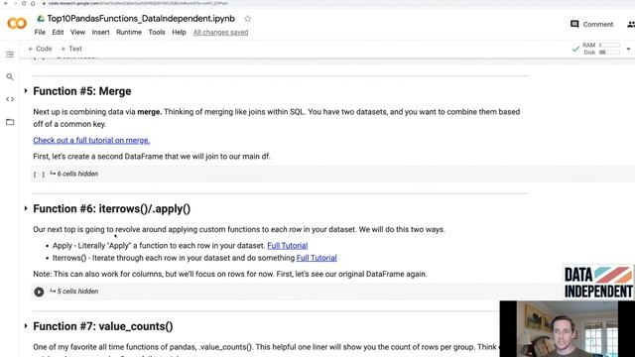Image resolution: width=635 pixels, height=357 pixels.
Task: Collapse the Function #6: iterrows()/.apply() section
Action: click(x=26, y=208)
